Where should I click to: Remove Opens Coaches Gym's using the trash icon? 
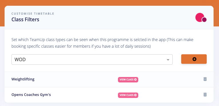[x=205, y=95]
